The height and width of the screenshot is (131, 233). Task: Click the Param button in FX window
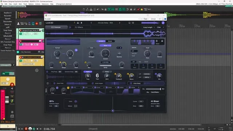point(146,19)
